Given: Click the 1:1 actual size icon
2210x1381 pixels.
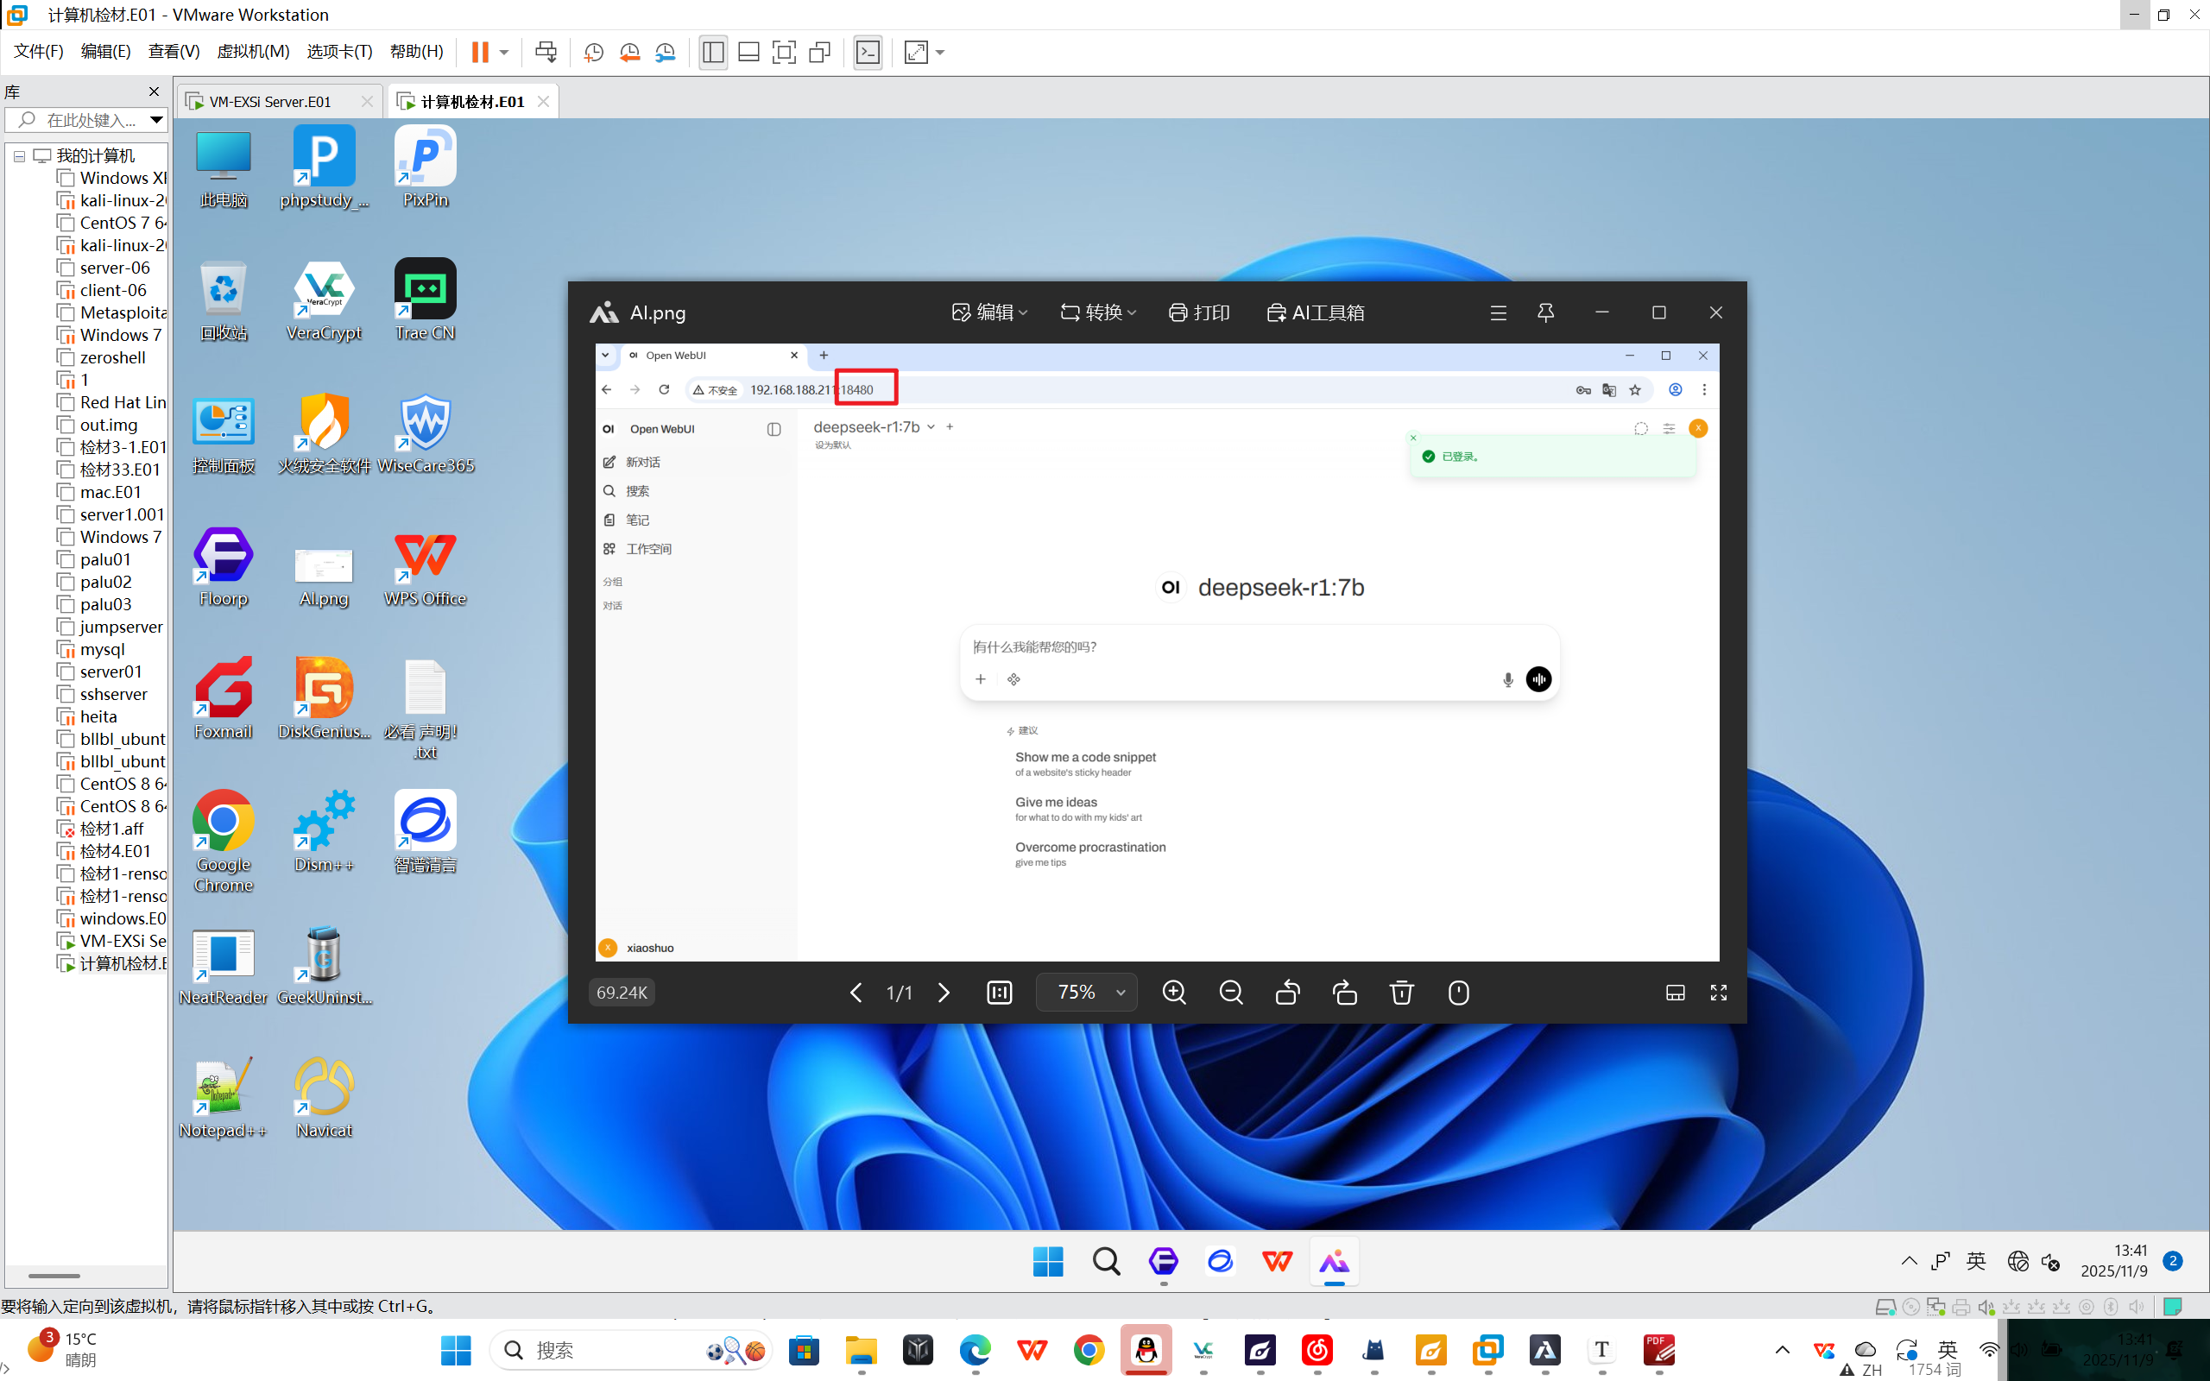Looking at the screenshot, I should pyautogui.click(x=999, y=992).
